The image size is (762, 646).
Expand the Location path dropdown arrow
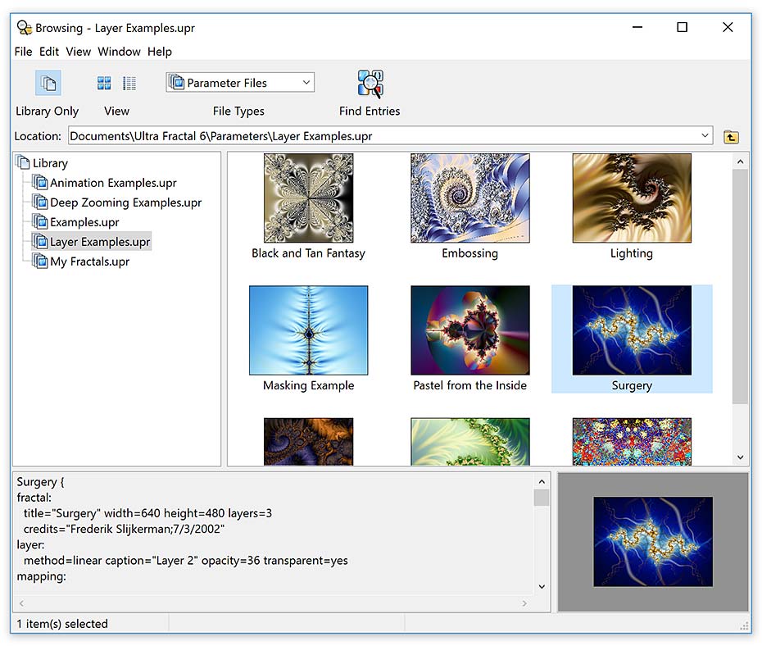[x=705, y=136]
